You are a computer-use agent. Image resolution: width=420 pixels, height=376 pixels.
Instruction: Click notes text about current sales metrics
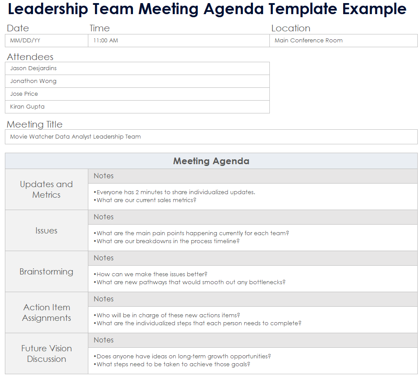[x=145, y=200]
